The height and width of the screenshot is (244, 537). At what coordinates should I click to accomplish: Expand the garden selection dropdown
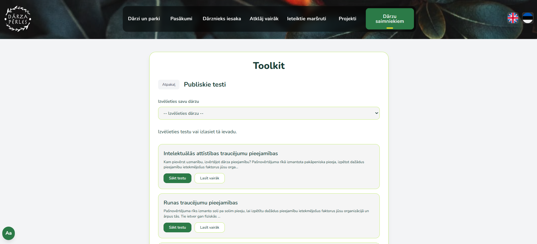coord(269,113)
